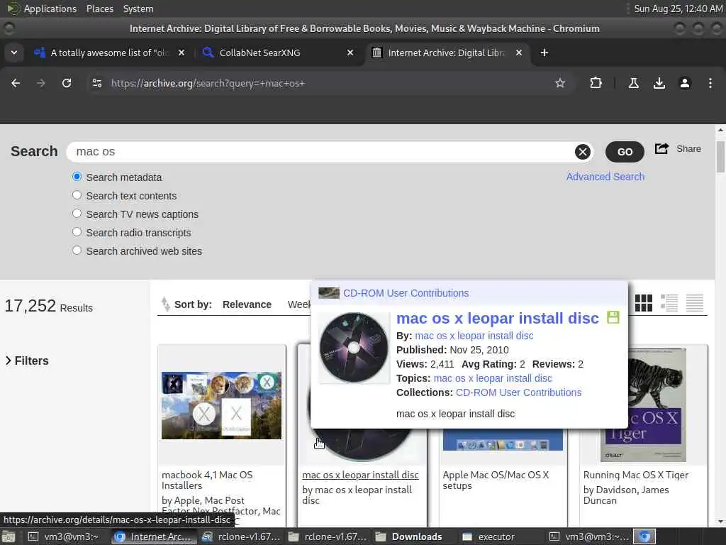Open the Applications menu
This screenshot has height=545, width=726.
pos(50,9)
